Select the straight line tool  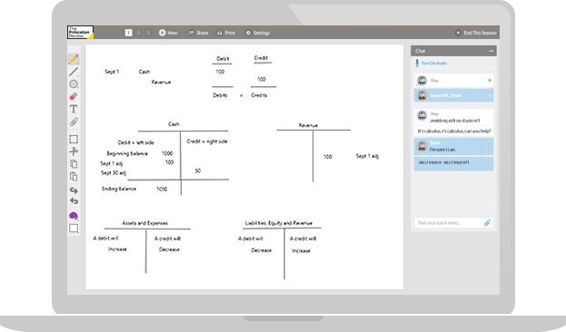[x=74, y=72]
